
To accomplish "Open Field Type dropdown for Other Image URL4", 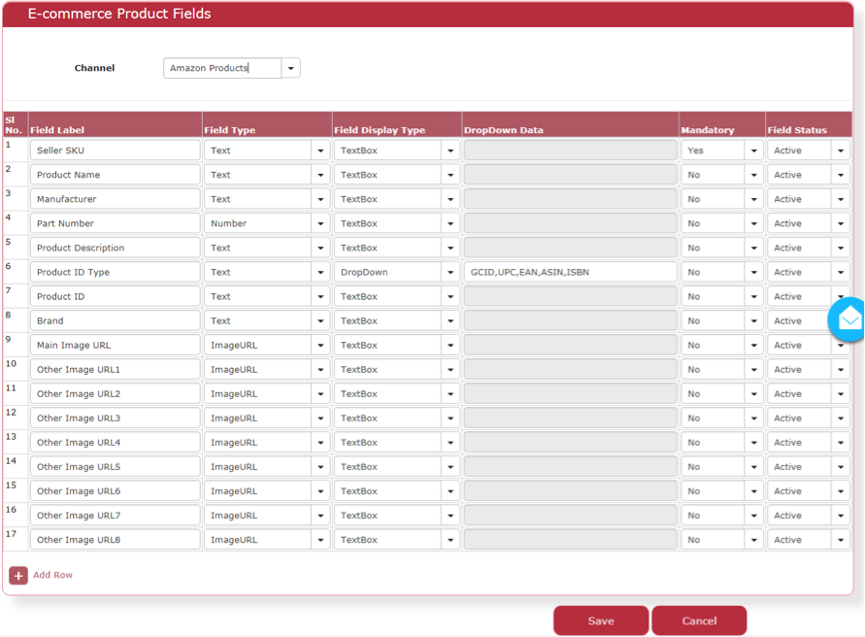I will pyautogui.click(x=320, y=442).
